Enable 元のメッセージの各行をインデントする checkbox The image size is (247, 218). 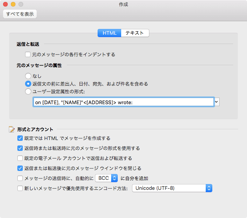[x=28, y=54]
